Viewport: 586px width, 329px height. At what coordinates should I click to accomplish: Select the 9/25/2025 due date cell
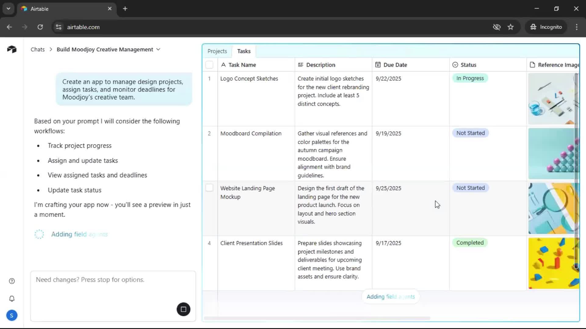[411, 208]
